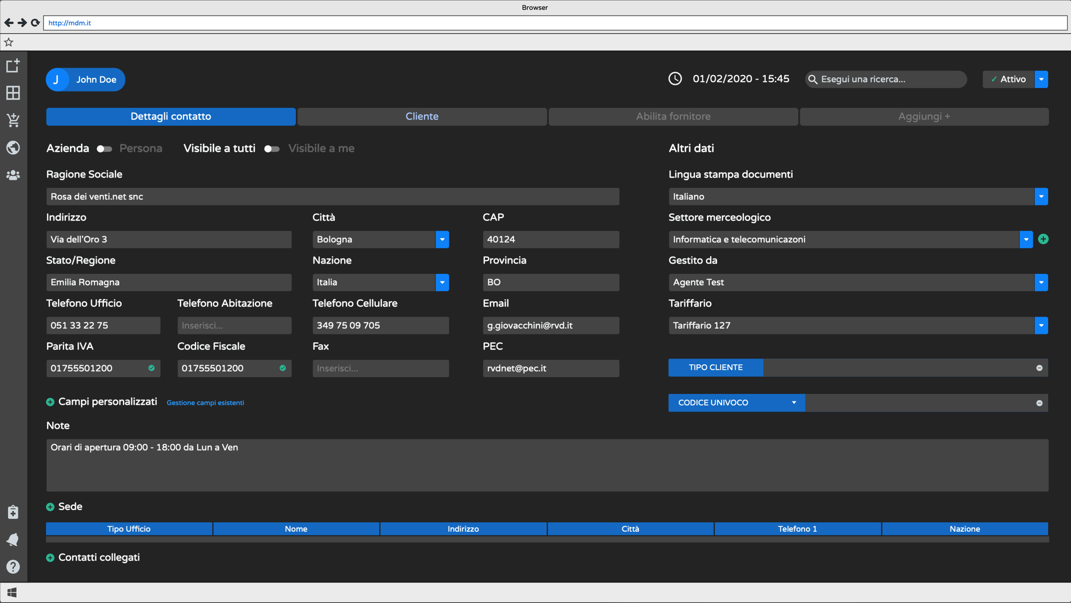Add a new Sede with the green plus
This screenshot has width=1071, height=603.
pyautogui.click(x=50, y=507)
